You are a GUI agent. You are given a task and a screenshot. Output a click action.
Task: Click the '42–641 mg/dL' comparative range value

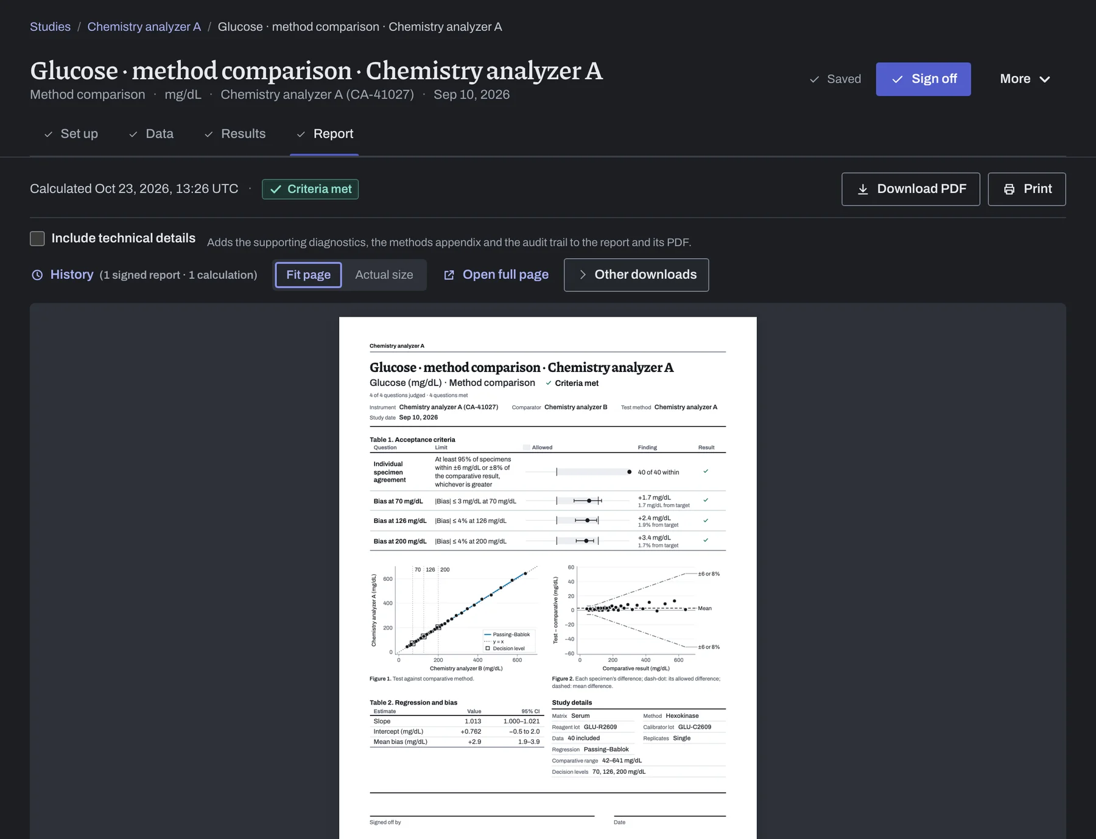pyautogui.click(x=622, y=760)
